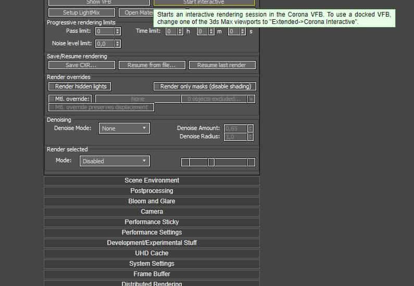Expand the Frame Buffer rollout
414x286 pixels.
tap(152, 274)
